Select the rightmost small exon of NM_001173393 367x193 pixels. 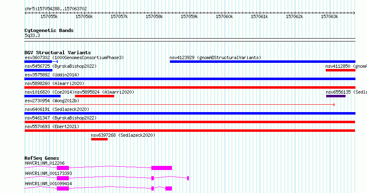coord(188,178)
